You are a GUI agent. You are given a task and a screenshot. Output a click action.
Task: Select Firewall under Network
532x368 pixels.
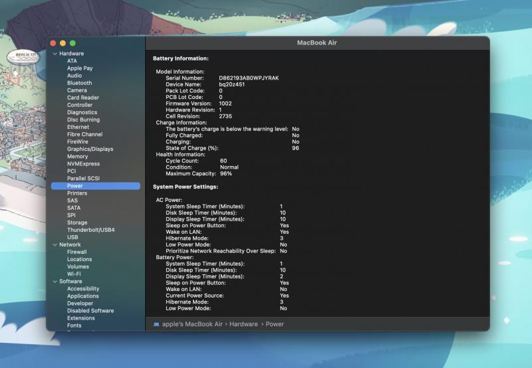[77, 252]
